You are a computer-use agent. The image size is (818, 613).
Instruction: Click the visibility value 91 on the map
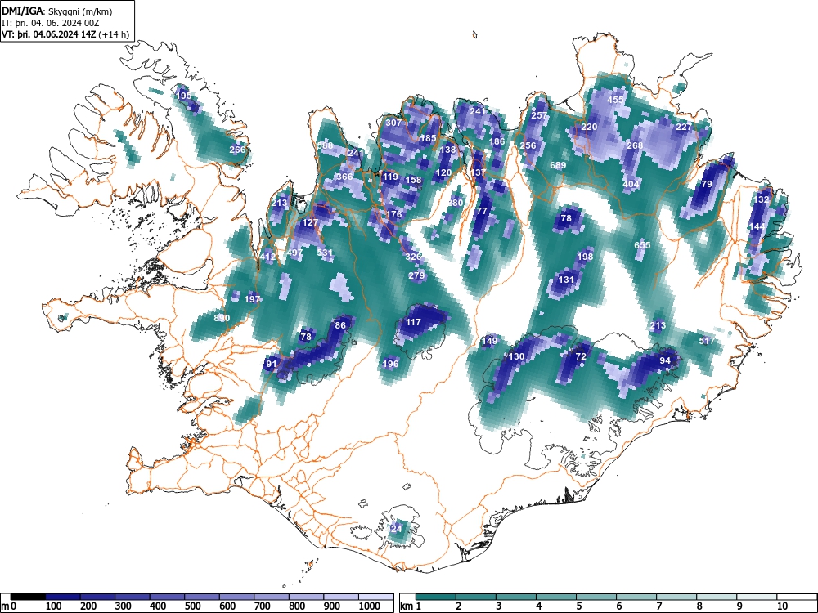coord(272,364)
